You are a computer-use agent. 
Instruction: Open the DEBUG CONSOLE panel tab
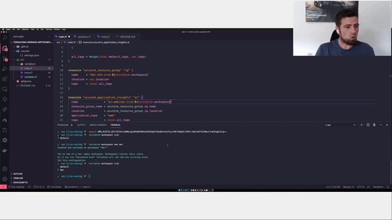pyautogui.click(x=98, y=125)
